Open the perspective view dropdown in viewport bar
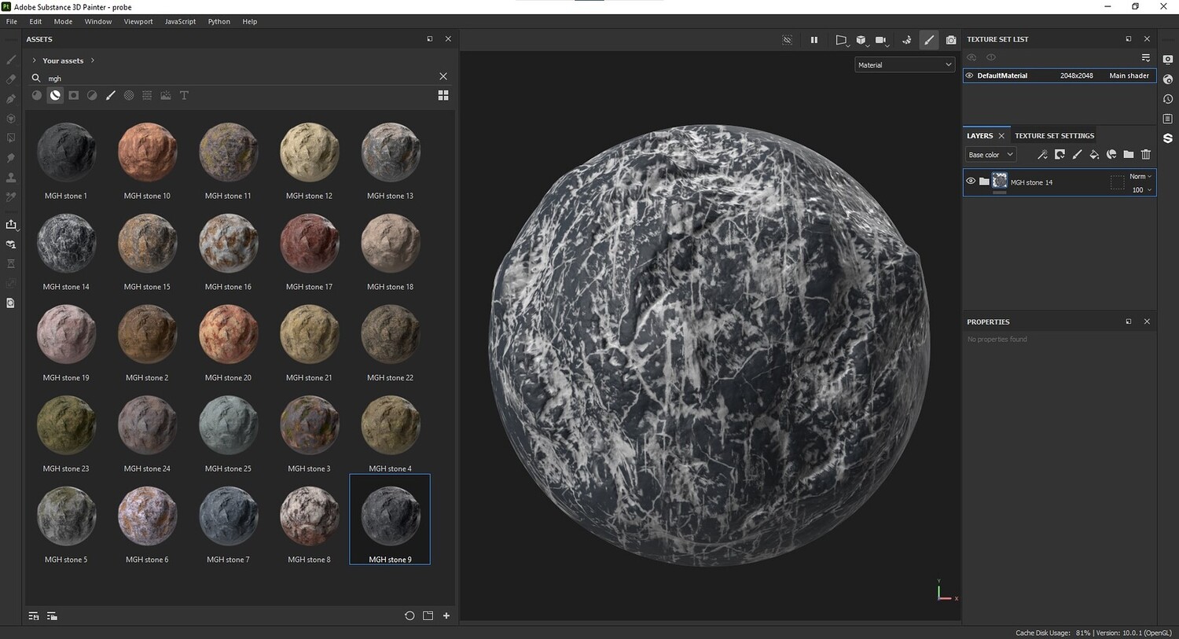 pyautogui.click(x=841, y=39)
